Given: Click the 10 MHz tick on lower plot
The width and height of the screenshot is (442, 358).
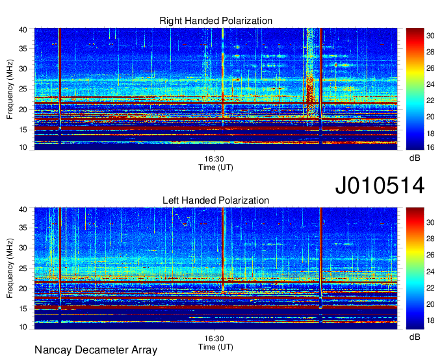Looking at the screenshot, I should (23, 327).
